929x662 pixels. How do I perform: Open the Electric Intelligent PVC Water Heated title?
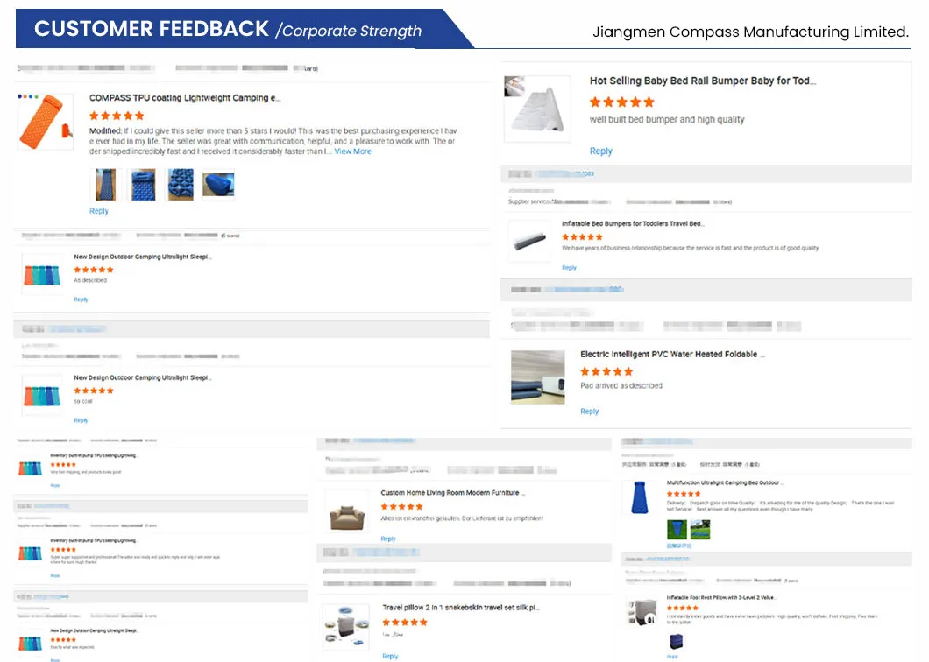tap(672, 355)
